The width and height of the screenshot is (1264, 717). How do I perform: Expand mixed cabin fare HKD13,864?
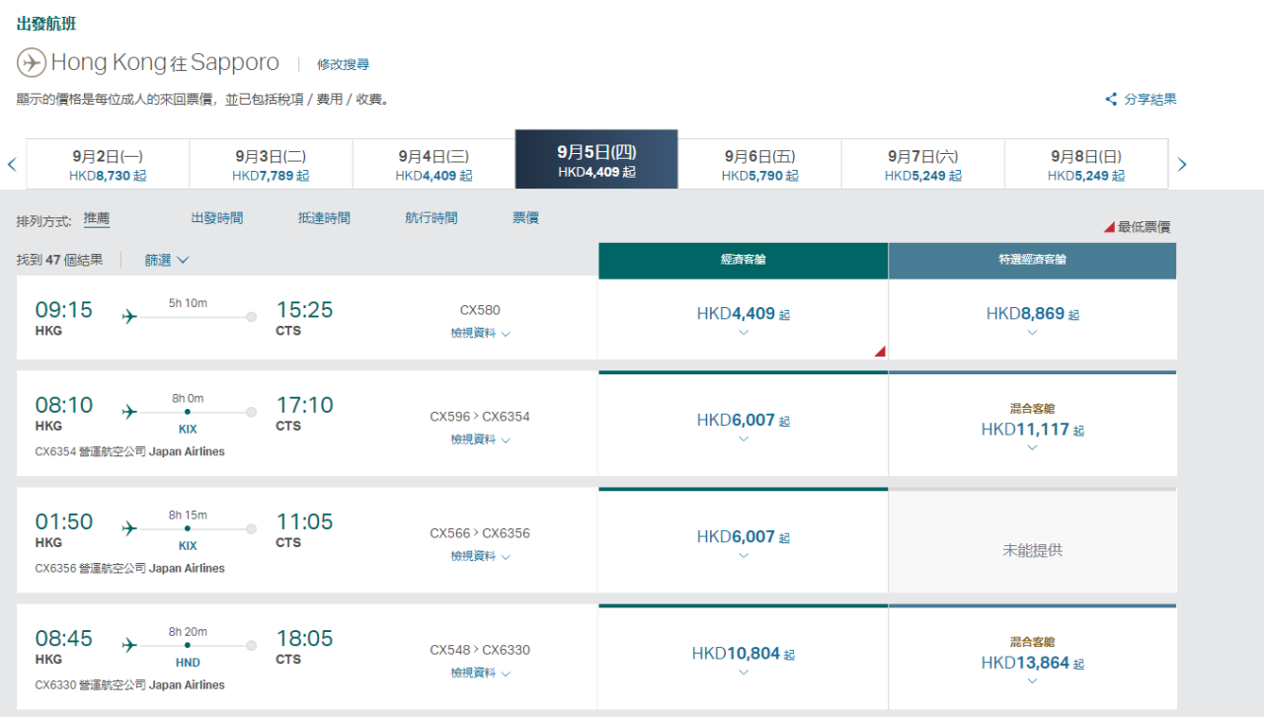pyautogui.click(x=1032, y=659)
